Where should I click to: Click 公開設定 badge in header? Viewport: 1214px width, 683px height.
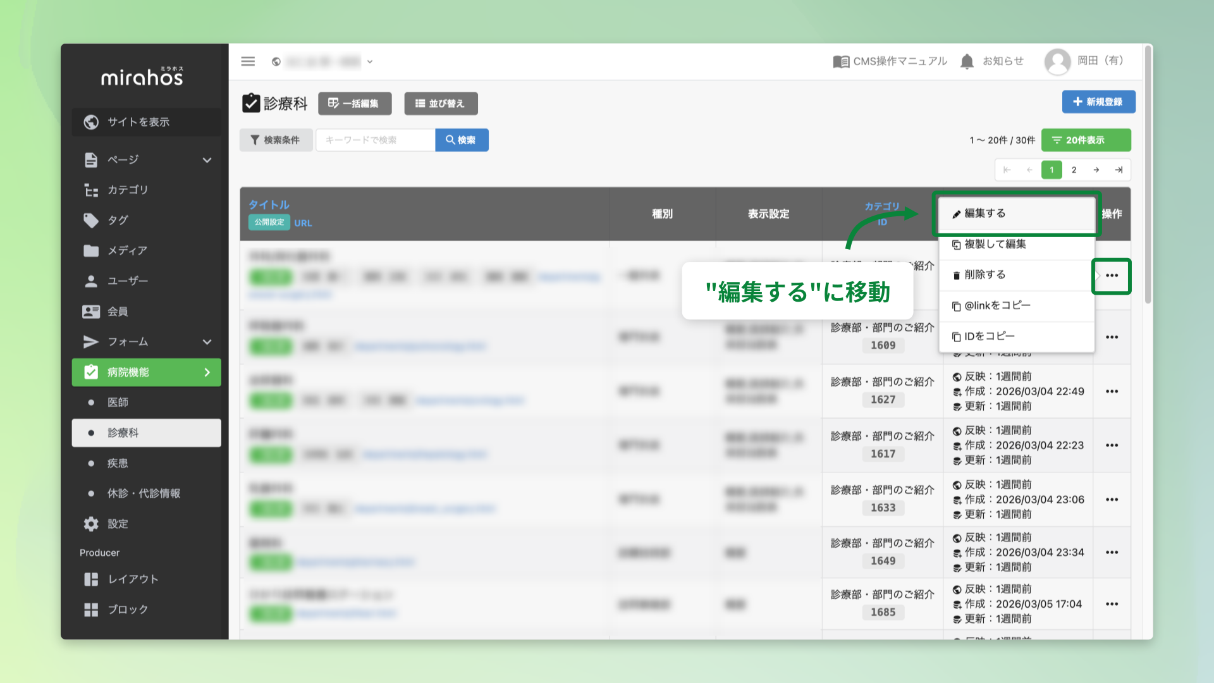tap(269, 223)
